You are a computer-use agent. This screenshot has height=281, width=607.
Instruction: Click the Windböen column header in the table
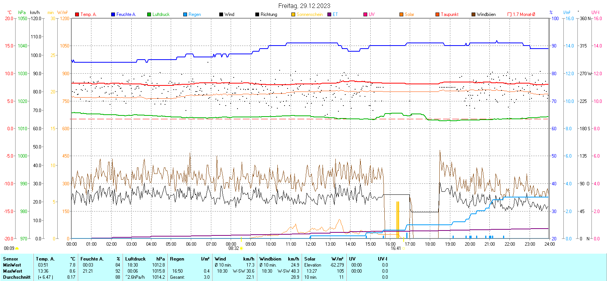pyautogui.click(x=270, y=259)
